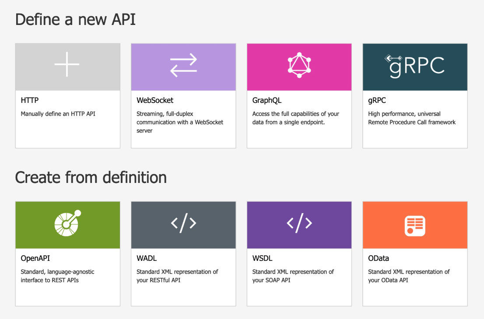Select the WebSocket title label
484x319 pixels.
155,101
